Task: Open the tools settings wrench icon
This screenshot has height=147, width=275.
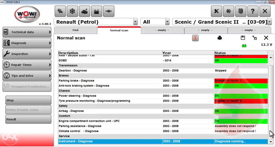Action: (x=217, y=11)
